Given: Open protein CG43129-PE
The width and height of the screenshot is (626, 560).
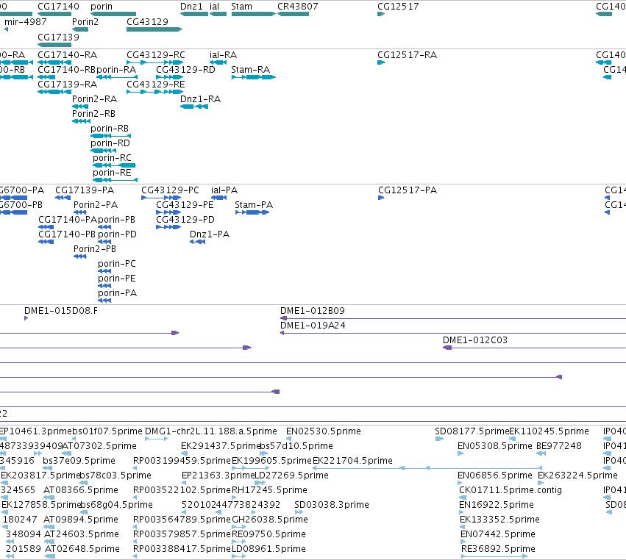Looking at the screenshot, I should coord(168,212).
